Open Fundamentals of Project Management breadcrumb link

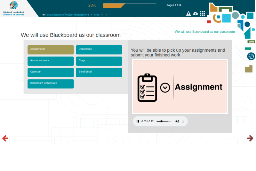point(67,15)
